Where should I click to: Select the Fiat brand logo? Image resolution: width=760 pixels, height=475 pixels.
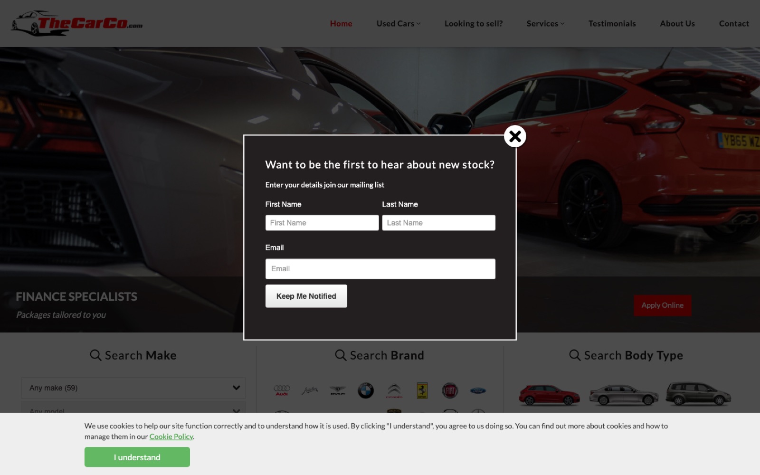(450, 390)
